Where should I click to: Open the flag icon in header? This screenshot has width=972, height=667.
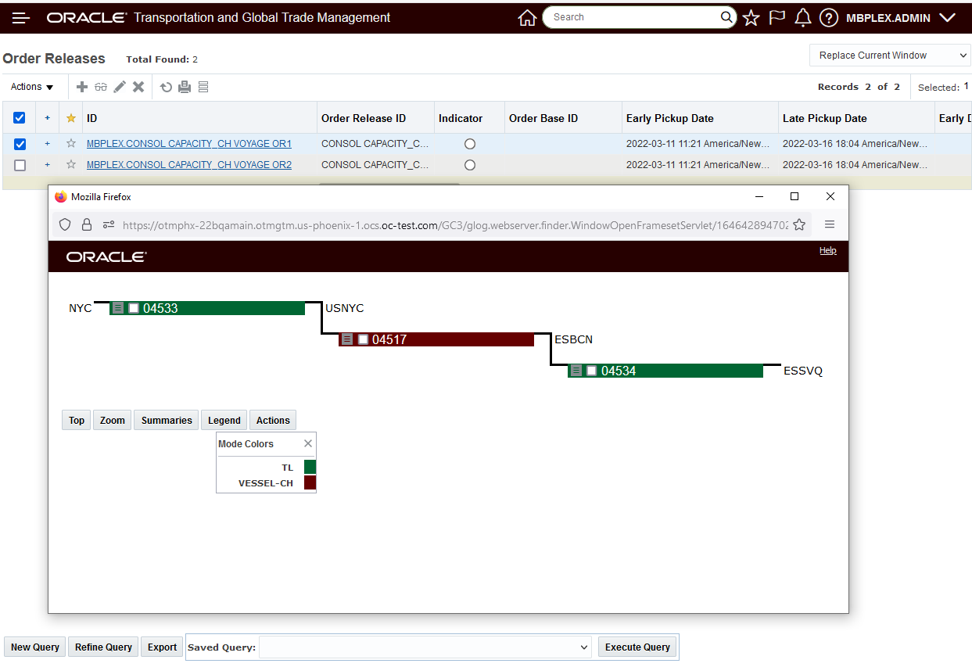point(777,17)
